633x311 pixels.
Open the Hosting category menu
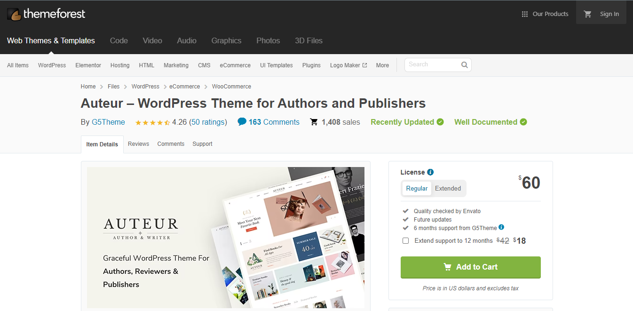click(x=120, y=65)
